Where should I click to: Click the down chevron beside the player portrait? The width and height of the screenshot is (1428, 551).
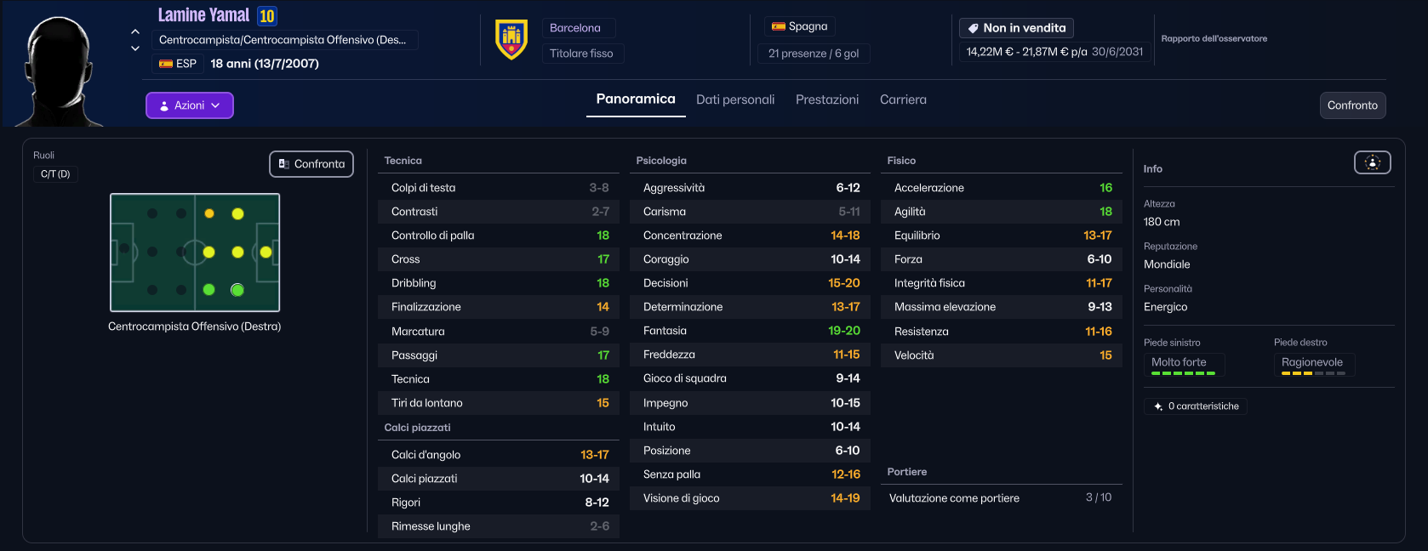click(135, 48)
